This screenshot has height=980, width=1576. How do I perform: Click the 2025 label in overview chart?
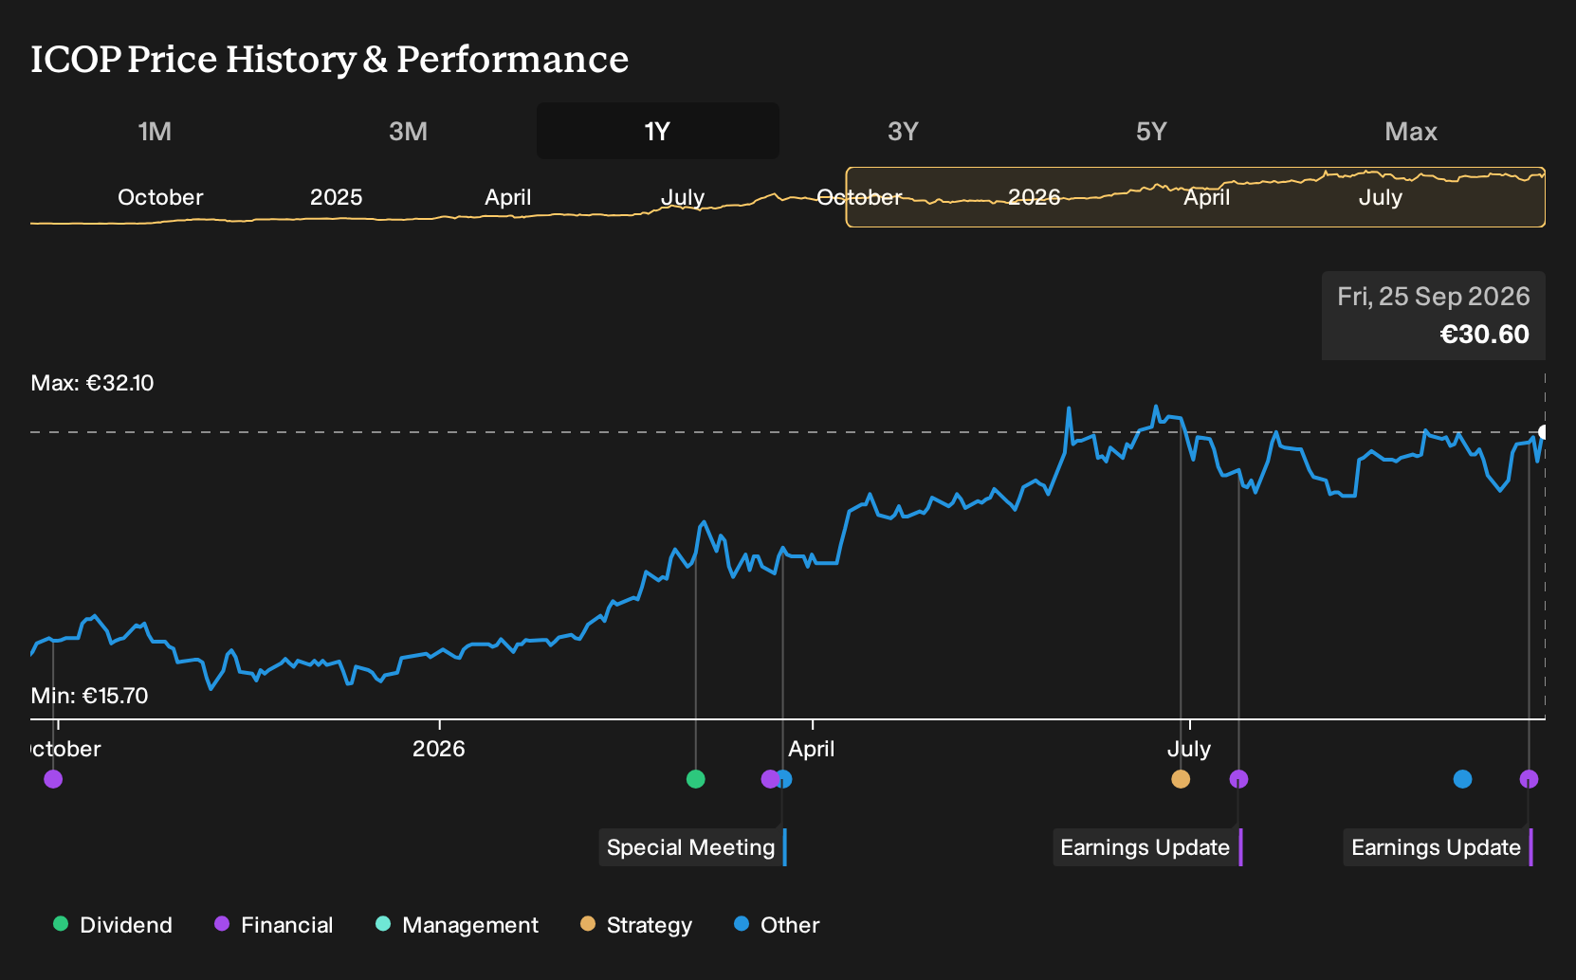(336, 197)
